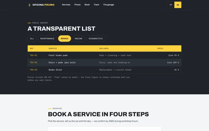209x131 pixels.
Task: Click the 'from 189 €' price
Action: pos(173,63)
